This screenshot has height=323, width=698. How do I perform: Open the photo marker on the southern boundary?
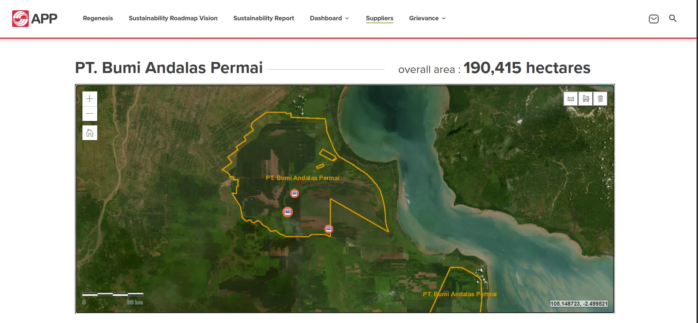329,229
